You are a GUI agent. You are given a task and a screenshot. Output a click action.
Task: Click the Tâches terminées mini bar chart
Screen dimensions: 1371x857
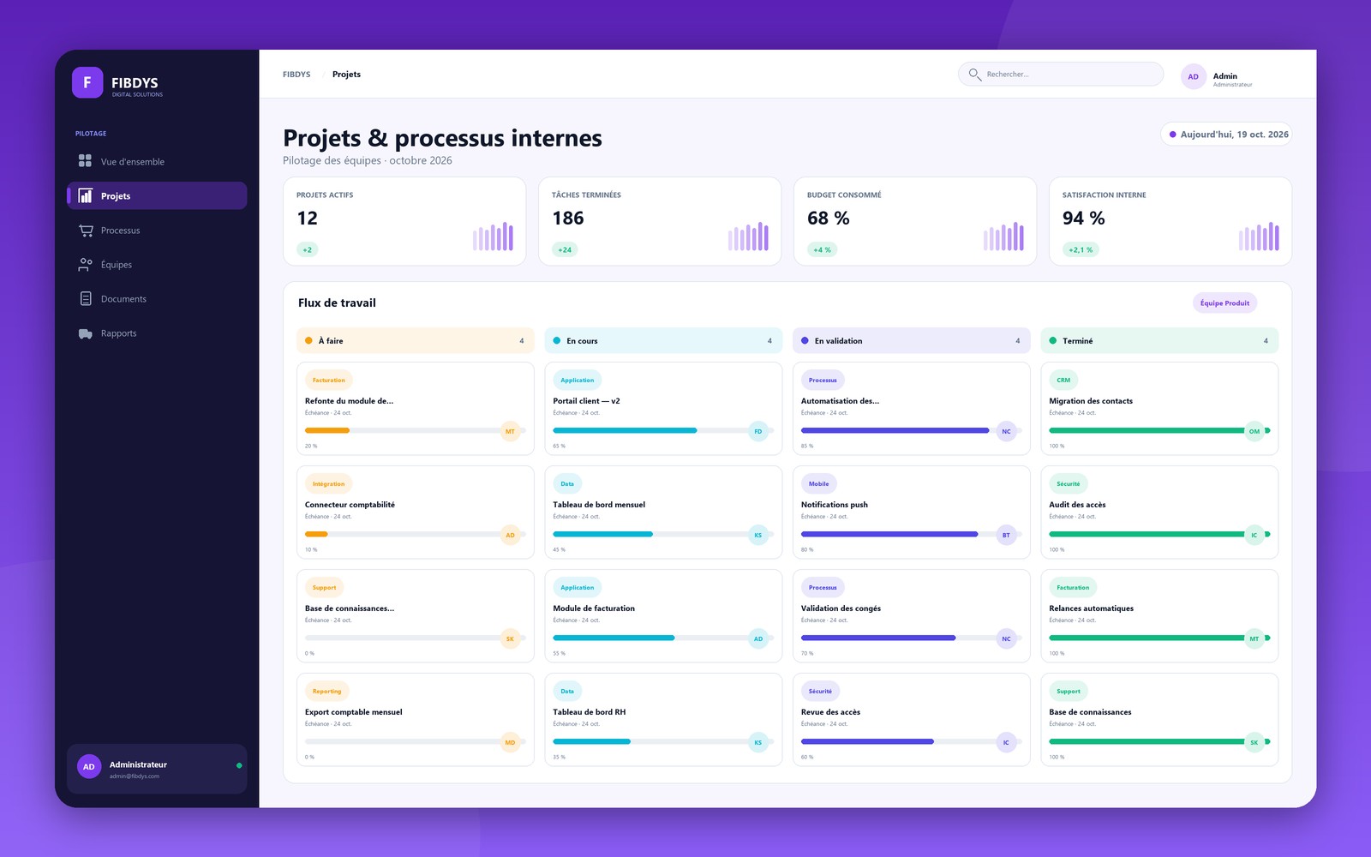pos(748,237)
